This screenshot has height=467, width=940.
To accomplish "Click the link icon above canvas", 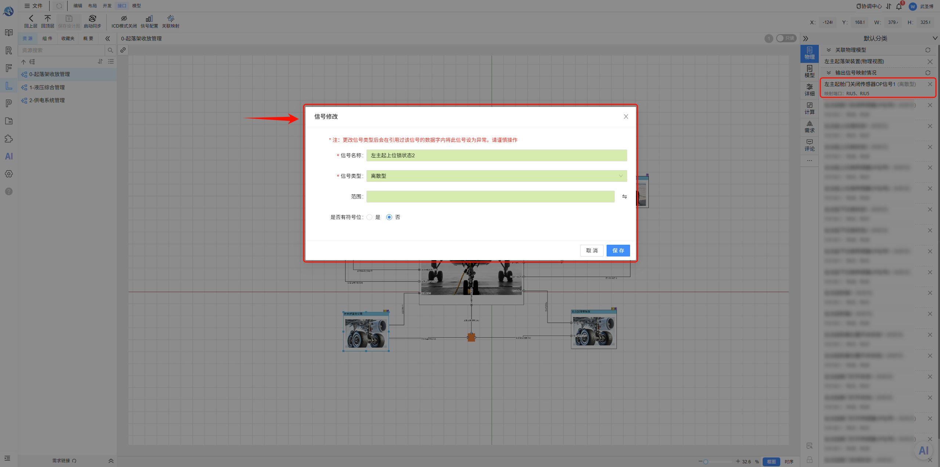I will (x=123, y=50).
